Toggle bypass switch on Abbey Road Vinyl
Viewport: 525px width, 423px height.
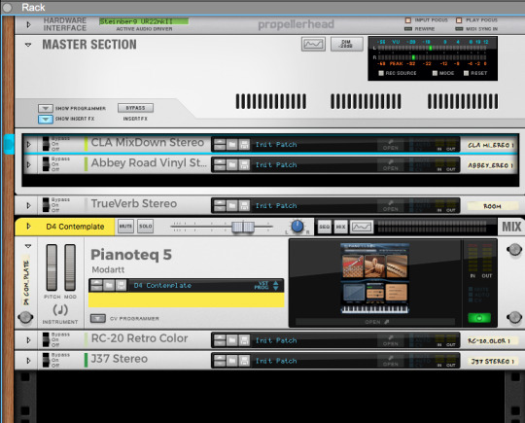pos(46,164)
